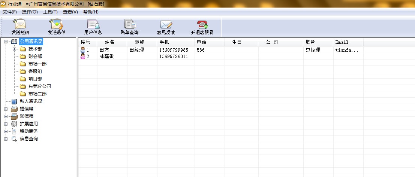Sort by 生日 column header

[x=241, y=42]
